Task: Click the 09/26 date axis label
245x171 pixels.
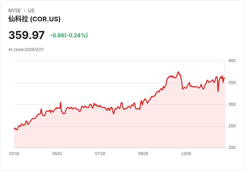Action: pyautogui.click(x=143, y=154)
